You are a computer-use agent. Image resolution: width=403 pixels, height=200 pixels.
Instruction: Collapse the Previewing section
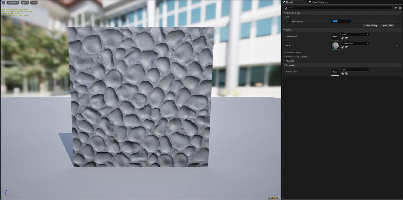point(284,65)
